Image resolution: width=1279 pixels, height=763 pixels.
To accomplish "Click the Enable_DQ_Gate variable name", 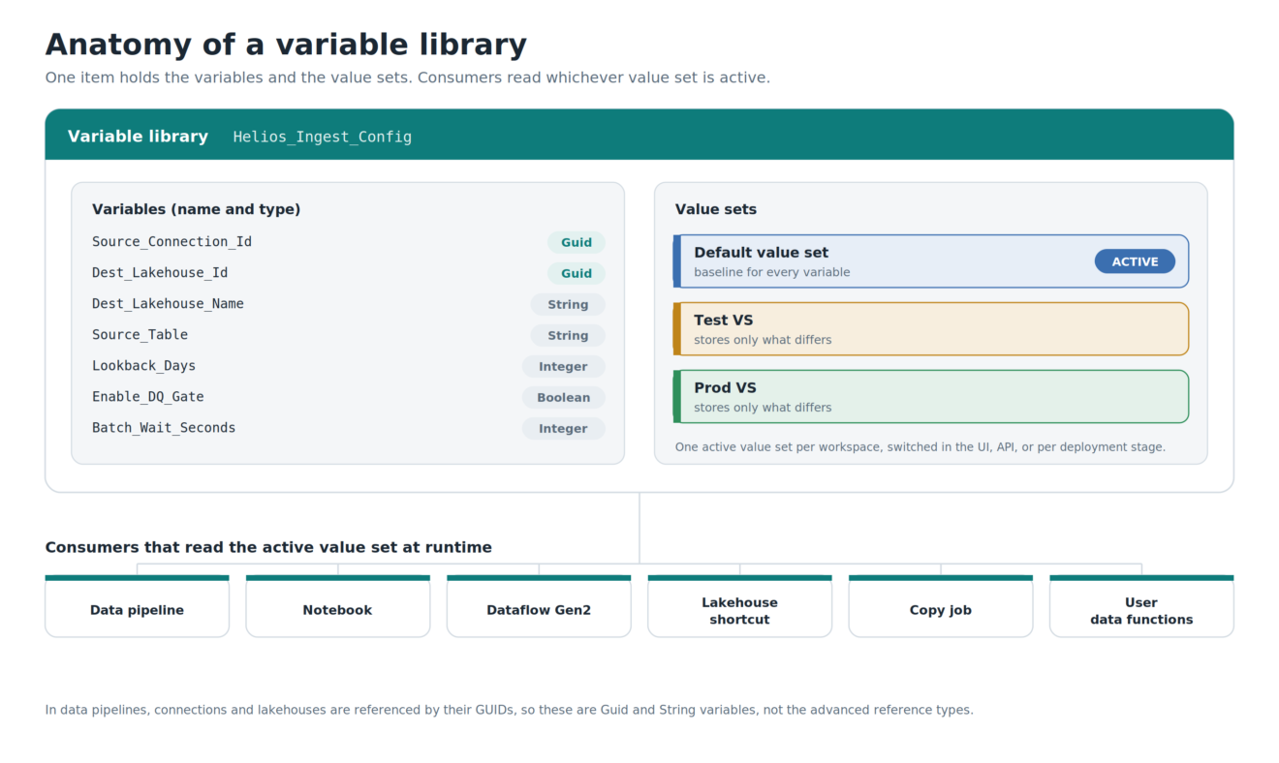I will pyautogui.click(x=147, y=397).
